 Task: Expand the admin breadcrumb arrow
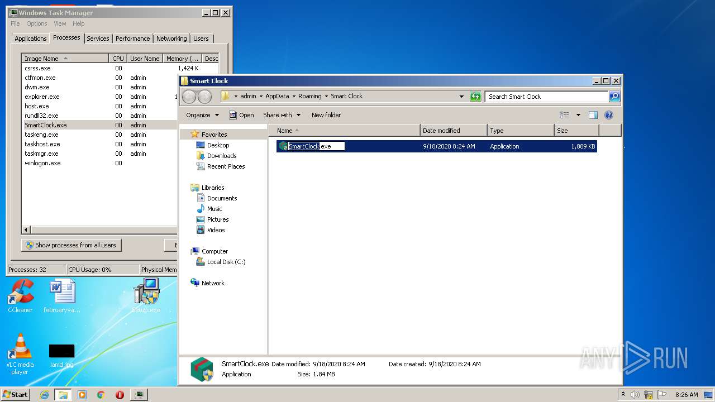click(261, 97)
